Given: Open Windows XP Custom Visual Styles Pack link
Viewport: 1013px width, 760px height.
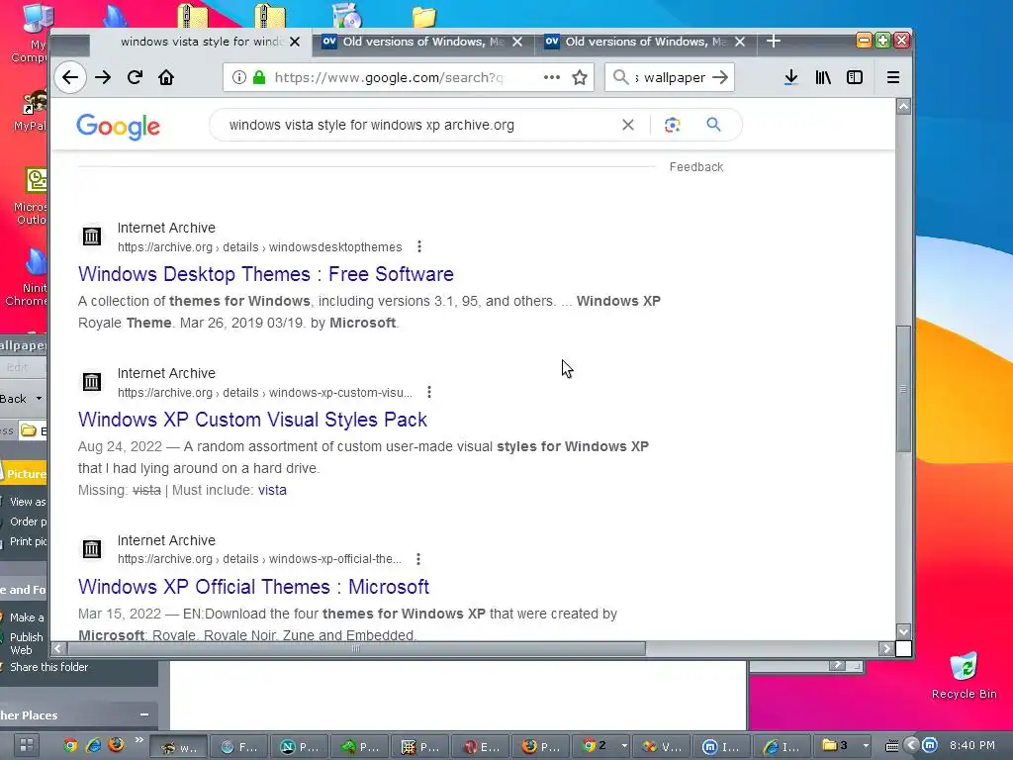Looking at the screenshot, I should (x=252, y=420).
